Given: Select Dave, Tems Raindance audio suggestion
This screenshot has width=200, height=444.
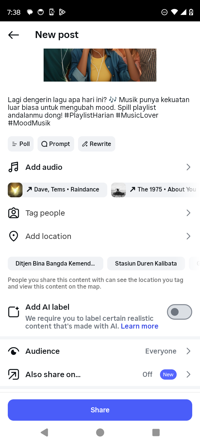Looking at the screenshot, I should [57, 190].
